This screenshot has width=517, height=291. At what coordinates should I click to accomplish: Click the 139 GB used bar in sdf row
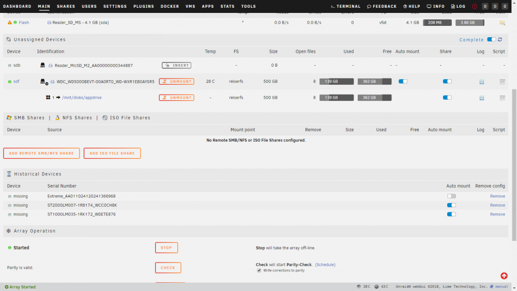(x=337, y=81)
